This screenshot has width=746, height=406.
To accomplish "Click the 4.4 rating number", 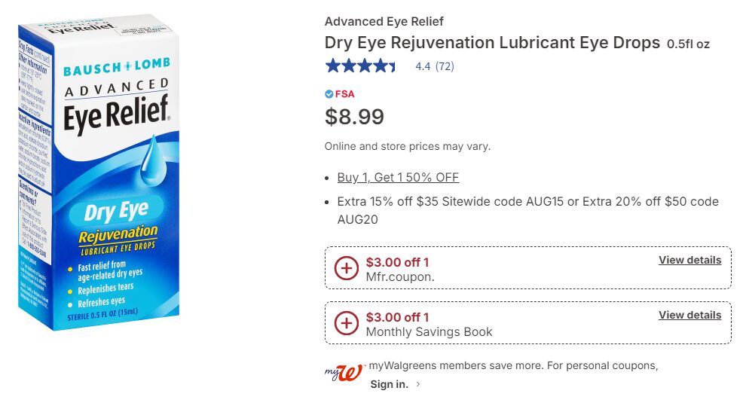I will [x=423, y=66].
